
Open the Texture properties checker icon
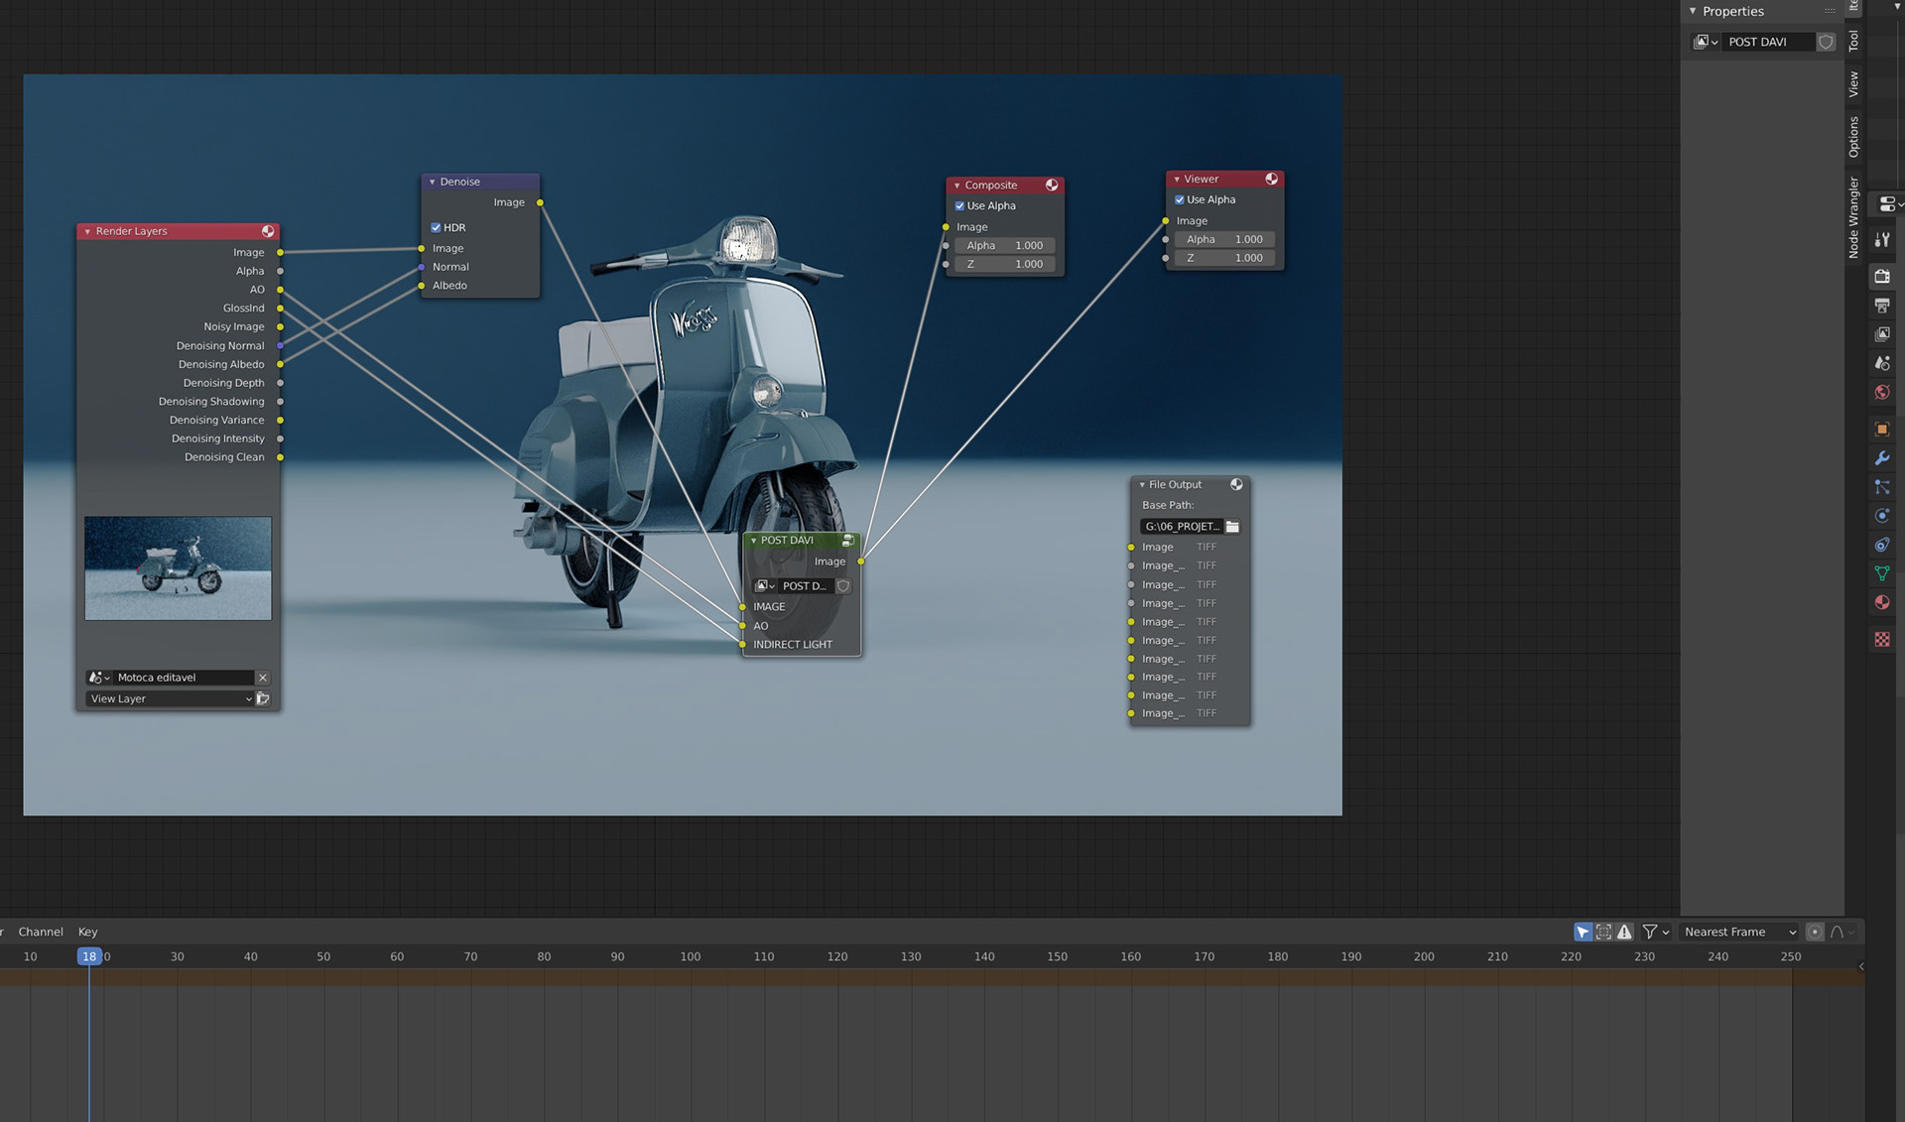pos(1882,640)
